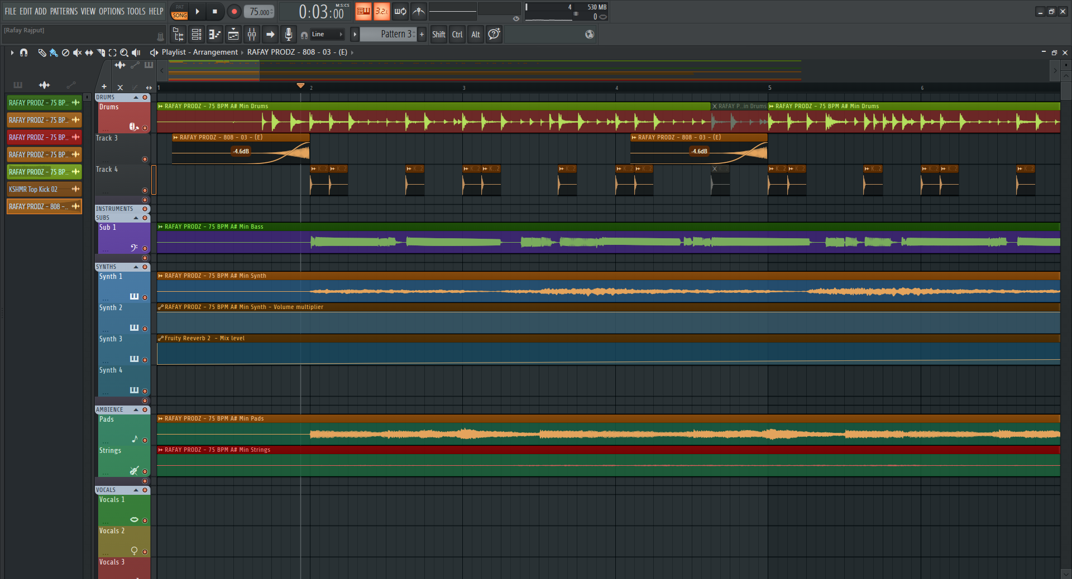Viewport: 1072px width, 579px height.
Task: Mute the Drums track
Action: 145,128
